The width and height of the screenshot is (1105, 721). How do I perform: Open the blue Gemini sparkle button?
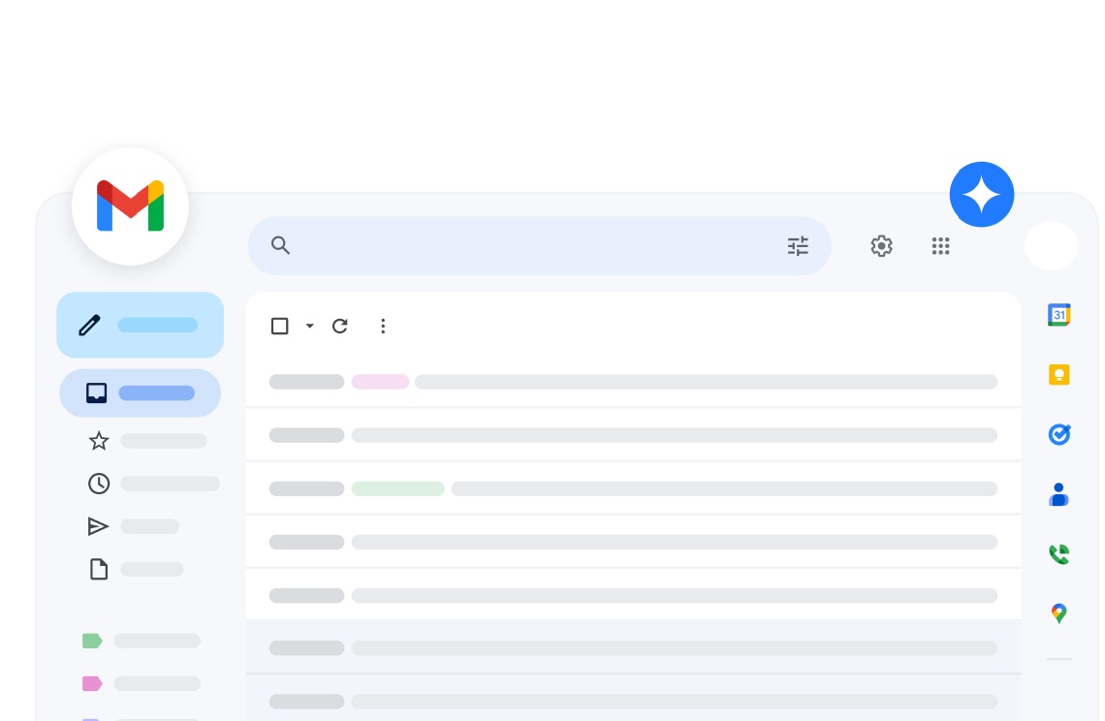coord(982,195)
